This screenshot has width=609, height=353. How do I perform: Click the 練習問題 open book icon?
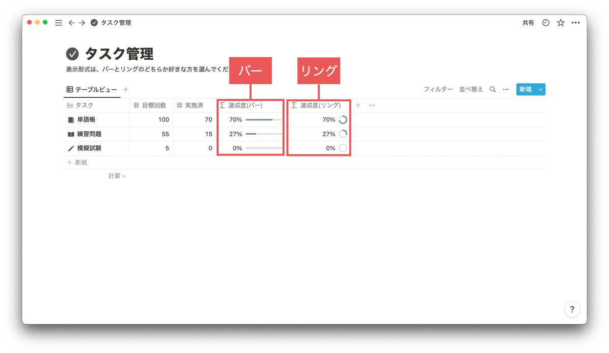[71, 134]
